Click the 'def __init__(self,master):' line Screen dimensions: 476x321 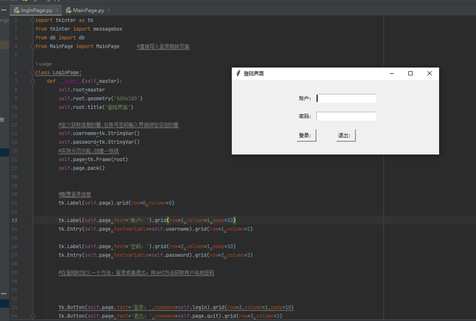tap(84, 81)
